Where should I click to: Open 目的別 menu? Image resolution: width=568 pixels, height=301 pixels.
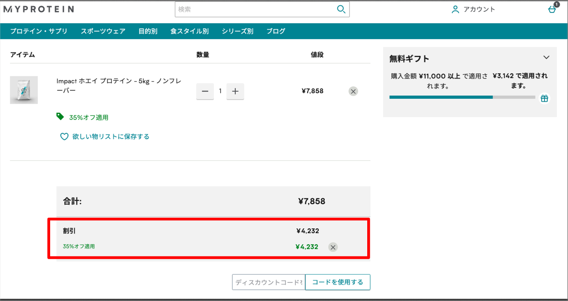148,31
